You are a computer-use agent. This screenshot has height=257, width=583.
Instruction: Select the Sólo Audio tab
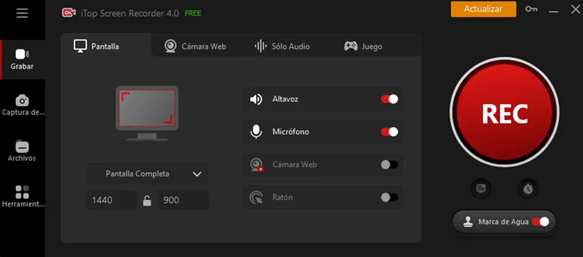click(x=282, y=46)
